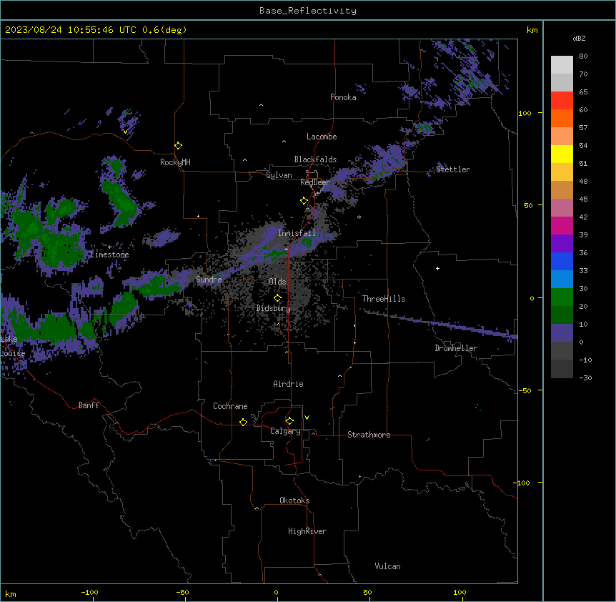Click the white asterisk above Limestone label
The height and width of the screenshot is (602, 616).
[x=109, y=247]
